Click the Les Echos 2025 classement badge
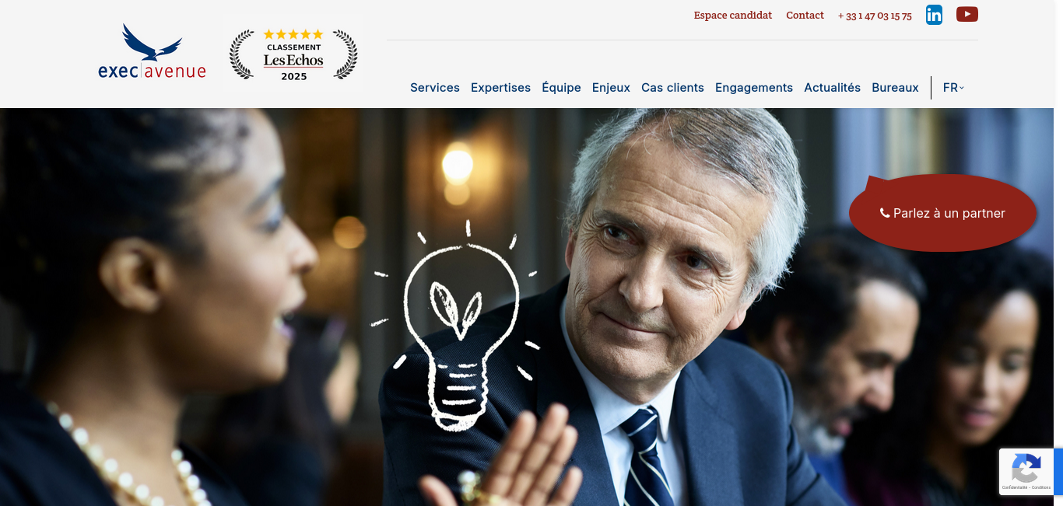 pyautogui.click(x=293, y=54)
